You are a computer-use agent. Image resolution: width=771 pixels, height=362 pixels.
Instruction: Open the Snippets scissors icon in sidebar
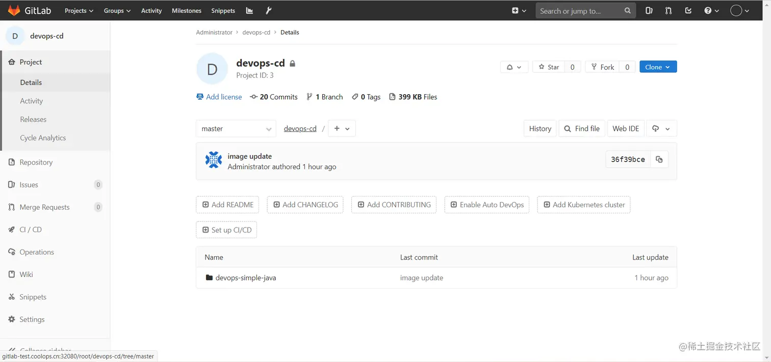point(12,296)
